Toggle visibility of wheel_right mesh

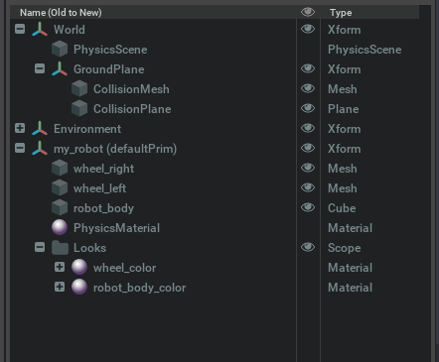tap(308, 168)
